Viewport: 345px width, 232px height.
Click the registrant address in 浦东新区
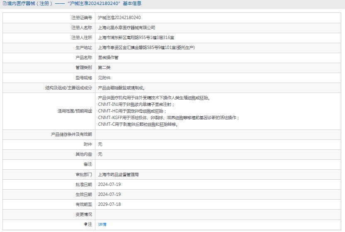point(136,38)
